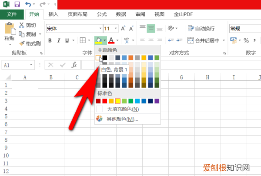Click the Select All corner triangle
This screenshot has height=176, width=261.
pyautogui.click(x=8, y=77)
